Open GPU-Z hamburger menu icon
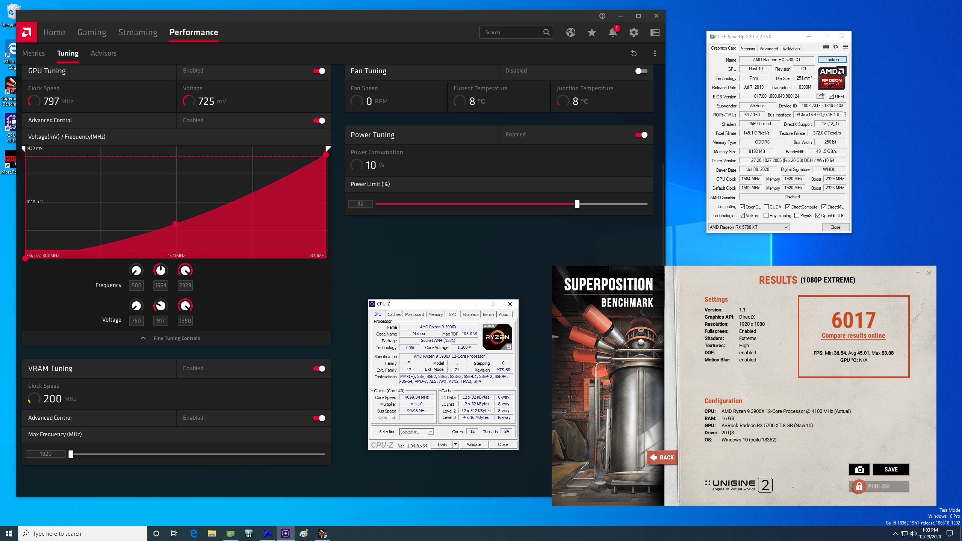Image resolution: width=962 pixels, height=541 pixels. click(845, 47)
